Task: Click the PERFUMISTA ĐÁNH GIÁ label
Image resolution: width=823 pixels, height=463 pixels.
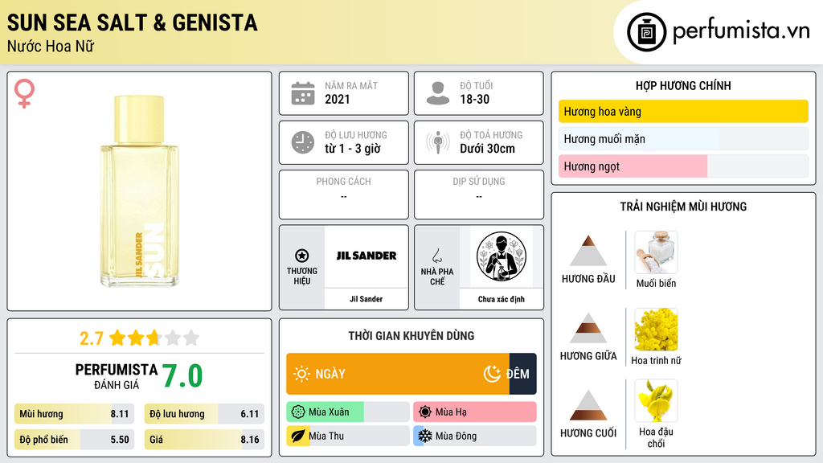Action: [117, 376]
